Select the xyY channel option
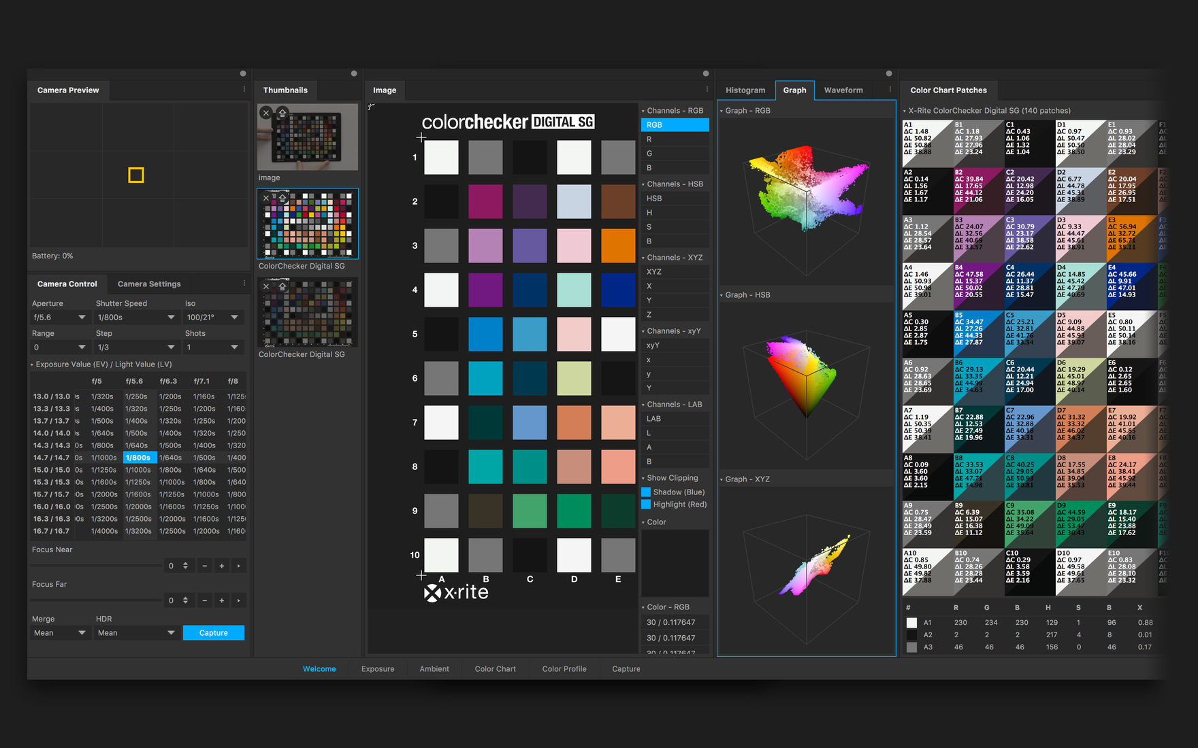 tap(675, 345)
